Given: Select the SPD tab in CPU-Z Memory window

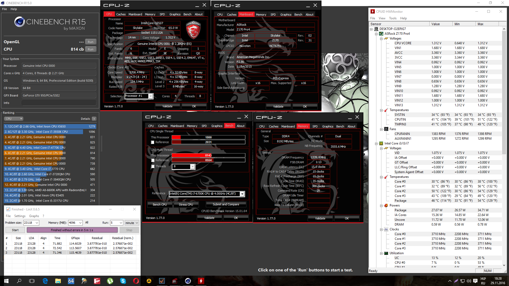Looking at the screenshot, I should pos(315,126).
